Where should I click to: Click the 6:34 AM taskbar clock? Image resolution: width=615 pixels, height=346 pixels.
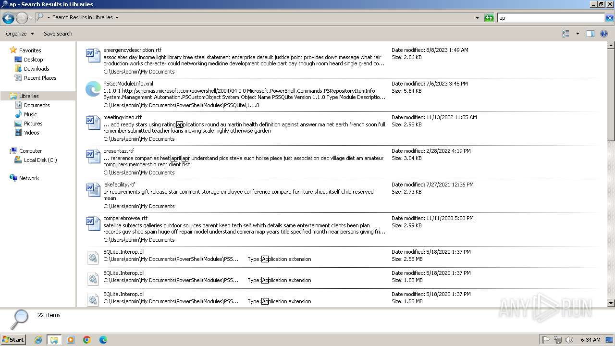tap(590, 340)
